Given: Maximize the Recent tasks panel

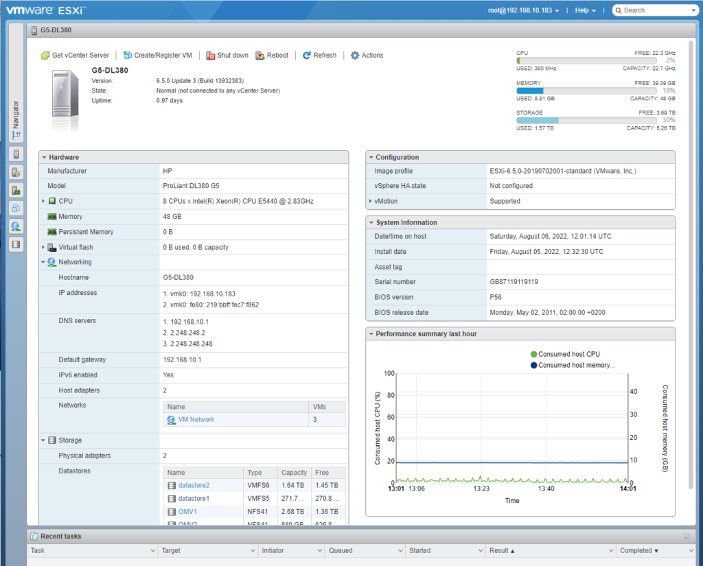Looking at the screenshot, I should (x=687, y=536).
